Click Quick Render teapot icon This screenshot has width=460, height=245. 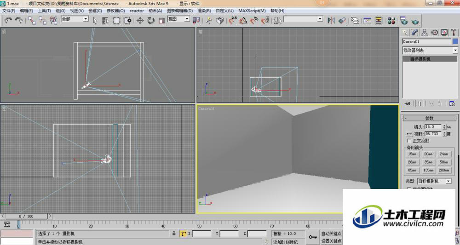click(415, 21)
